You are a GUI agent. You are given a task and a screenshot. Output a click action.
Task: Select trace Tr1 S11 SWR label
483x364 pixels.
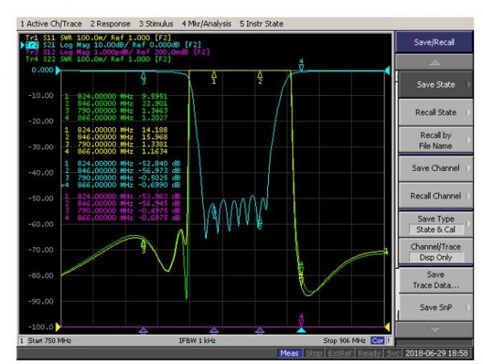click(x=98, y=38)
